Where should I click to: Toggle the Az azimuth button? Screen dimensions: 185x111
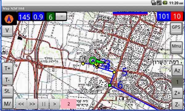pyautogui.click(x=177, y=70)
